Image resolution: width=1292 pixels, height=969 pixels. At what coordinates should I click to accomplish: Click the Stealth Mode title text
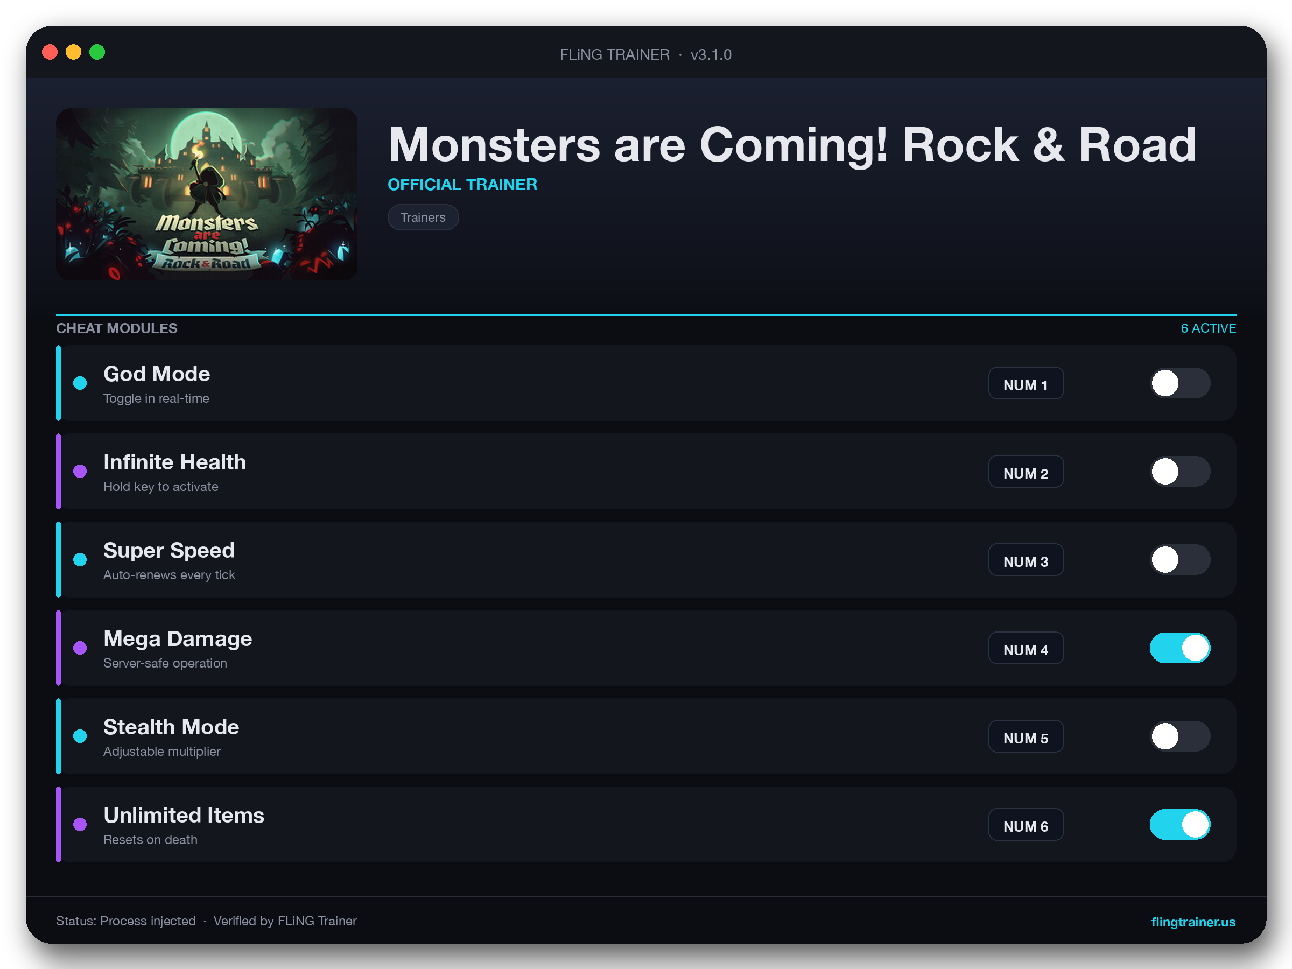click(171, 727)
